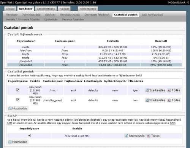Viewport: 190px width, 148px height.
Task: Click the /dev/sda1 (128 MB) swap device
Action: (77, 136)
